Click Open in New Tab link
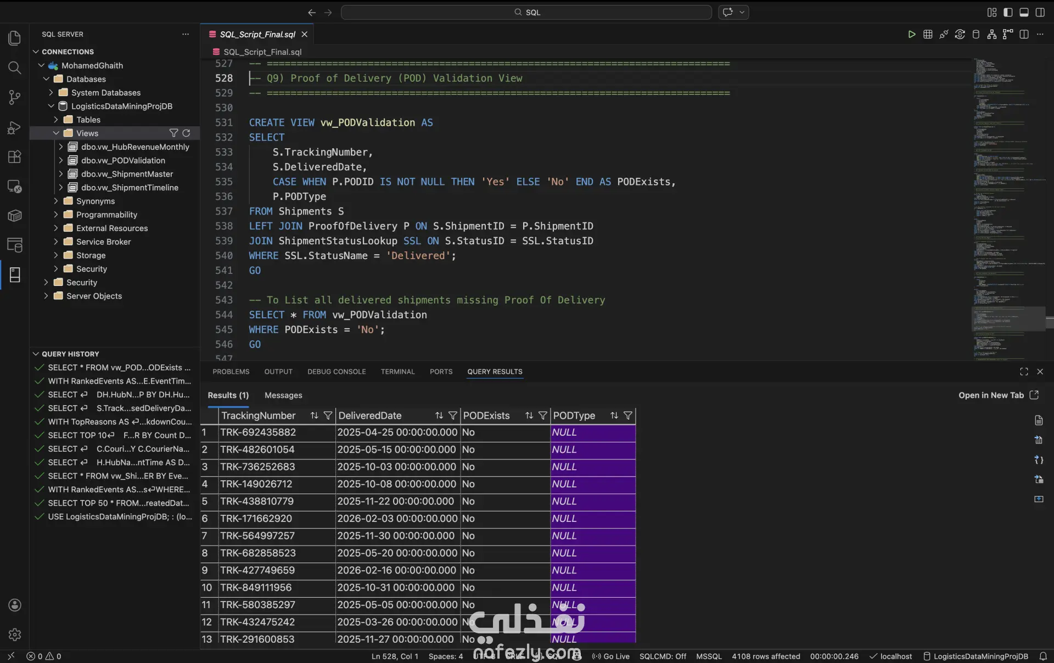Viewport: 1054px width, 663px height. click(999, 395)
